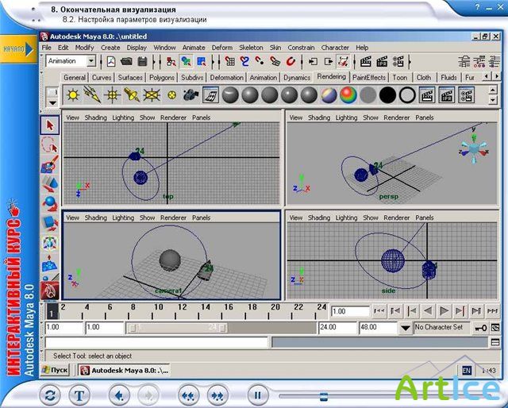This screenshot has height=408, width=508.
Task: Switch to the Polygons shelf tab
Action: coord(162,78)
